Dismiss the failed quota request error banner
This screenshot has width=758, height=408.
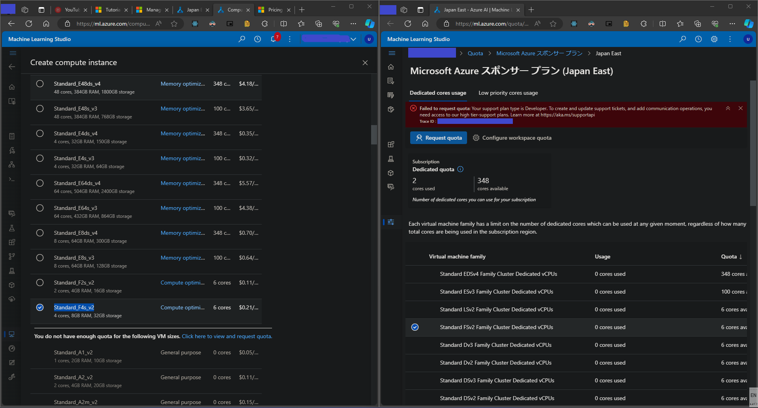tap(741, 108)
